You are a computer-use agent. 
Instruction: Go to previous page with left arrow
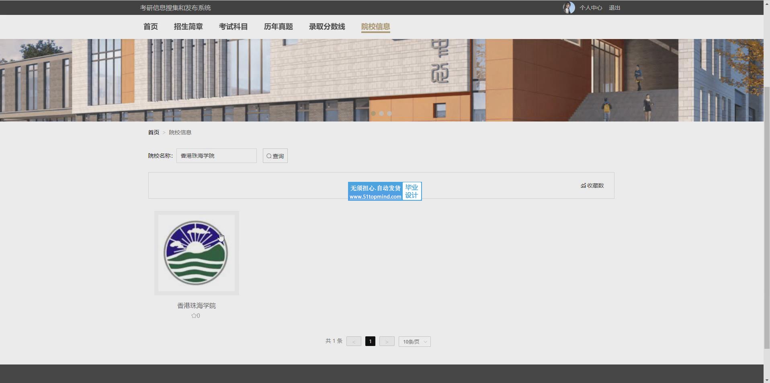coord(354,342)
